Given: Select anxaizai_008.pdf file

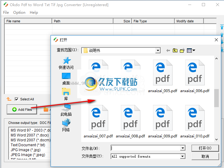Looking at the screenshot, I should pyautogui.click(x=131, y=122).
